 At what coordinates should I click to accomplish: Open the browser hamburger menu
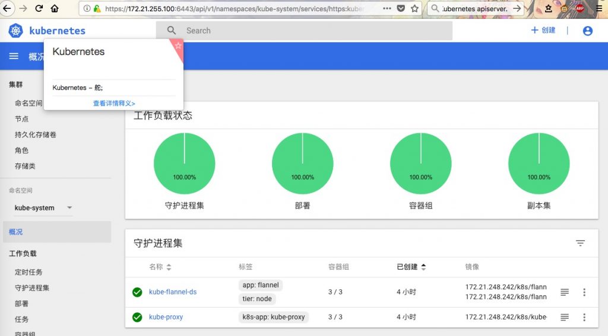pos(598,8)
